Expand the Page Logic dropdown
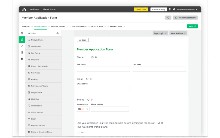This screenshot has height=138, width=220. (160, 33)
